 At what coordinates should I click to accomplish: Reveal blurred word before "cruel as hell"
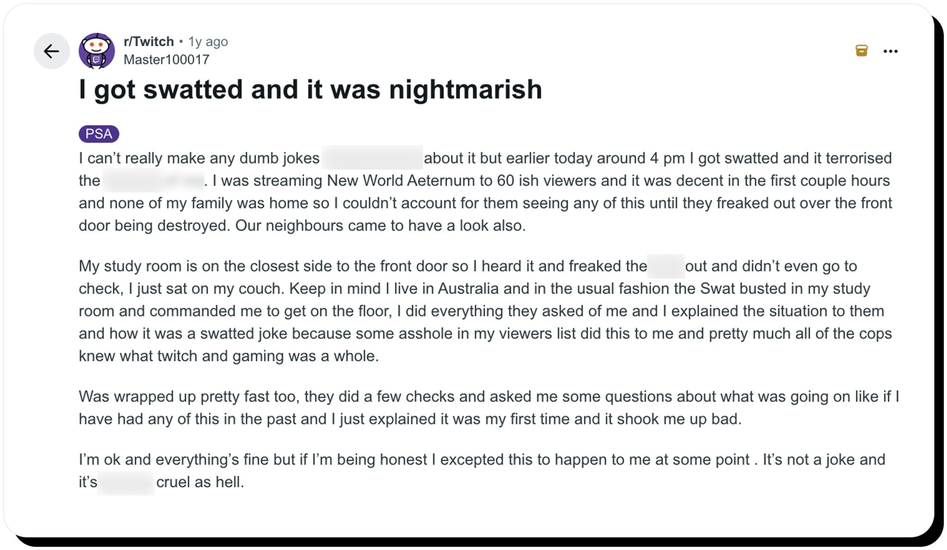[126, 483]
